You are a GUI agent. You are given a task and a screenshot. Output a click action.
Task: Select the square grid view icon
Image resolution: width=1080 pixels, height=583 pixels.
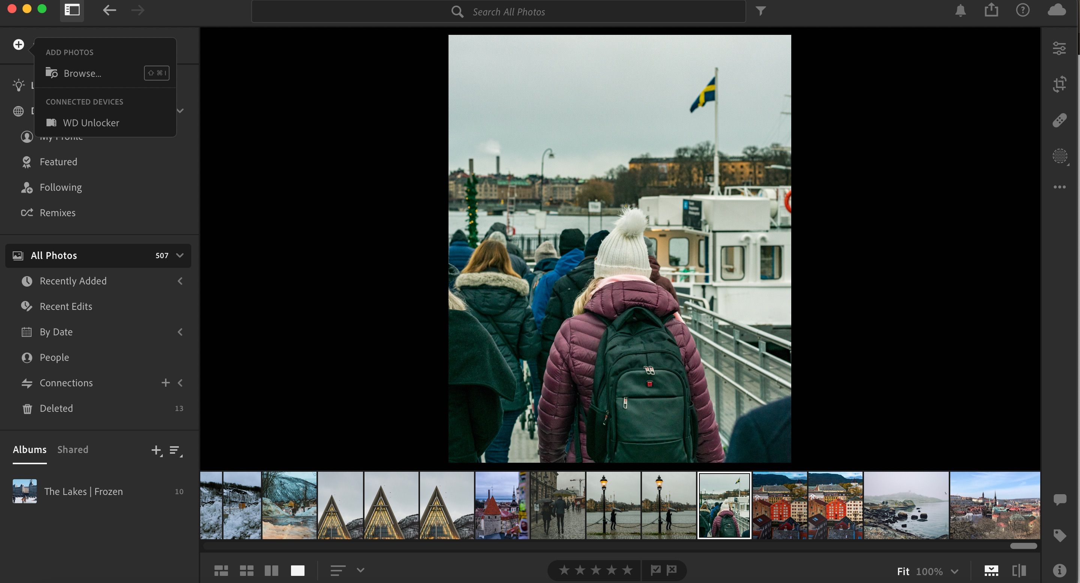click(x=246, y=570)
